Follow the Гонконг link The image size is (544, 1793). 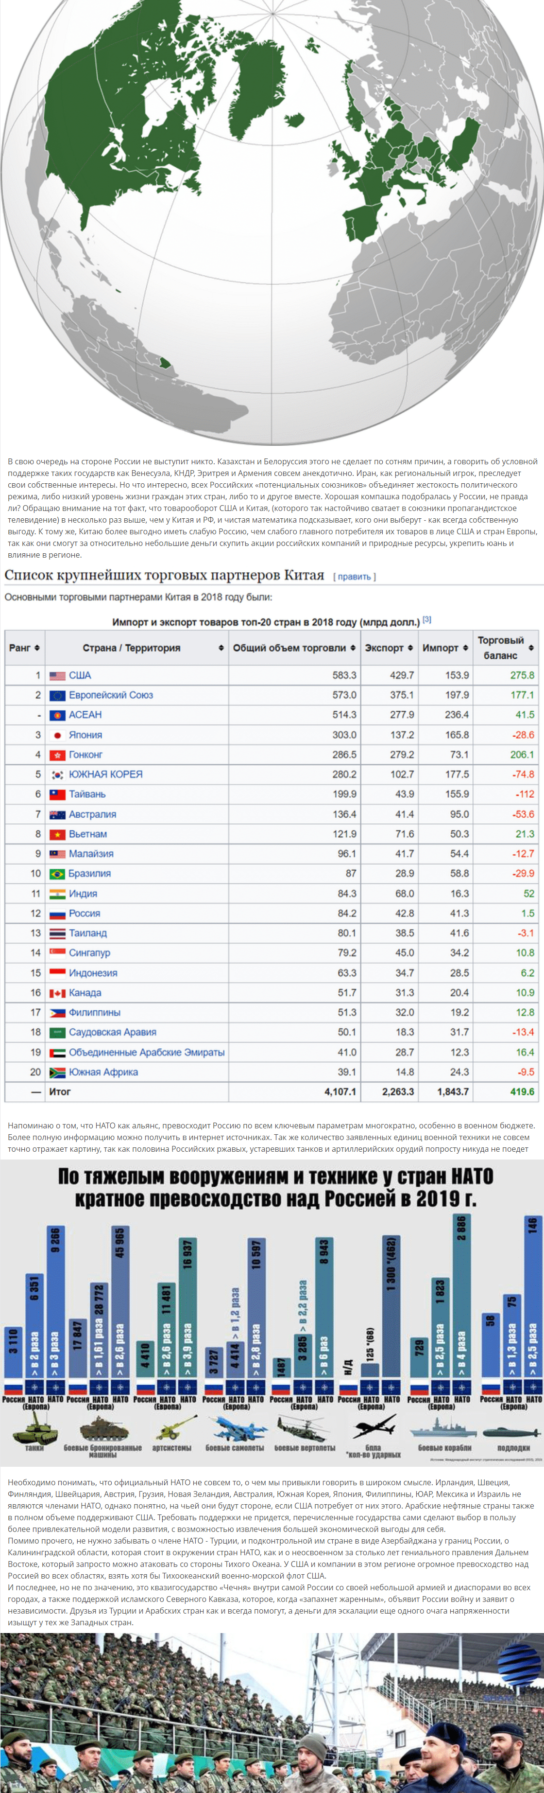click(85, 755)
